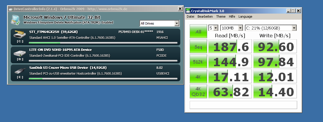Start the Seq benchmark
Image resolution: width=323 pixels, height=122 pixels.
(x=198, y=46)
